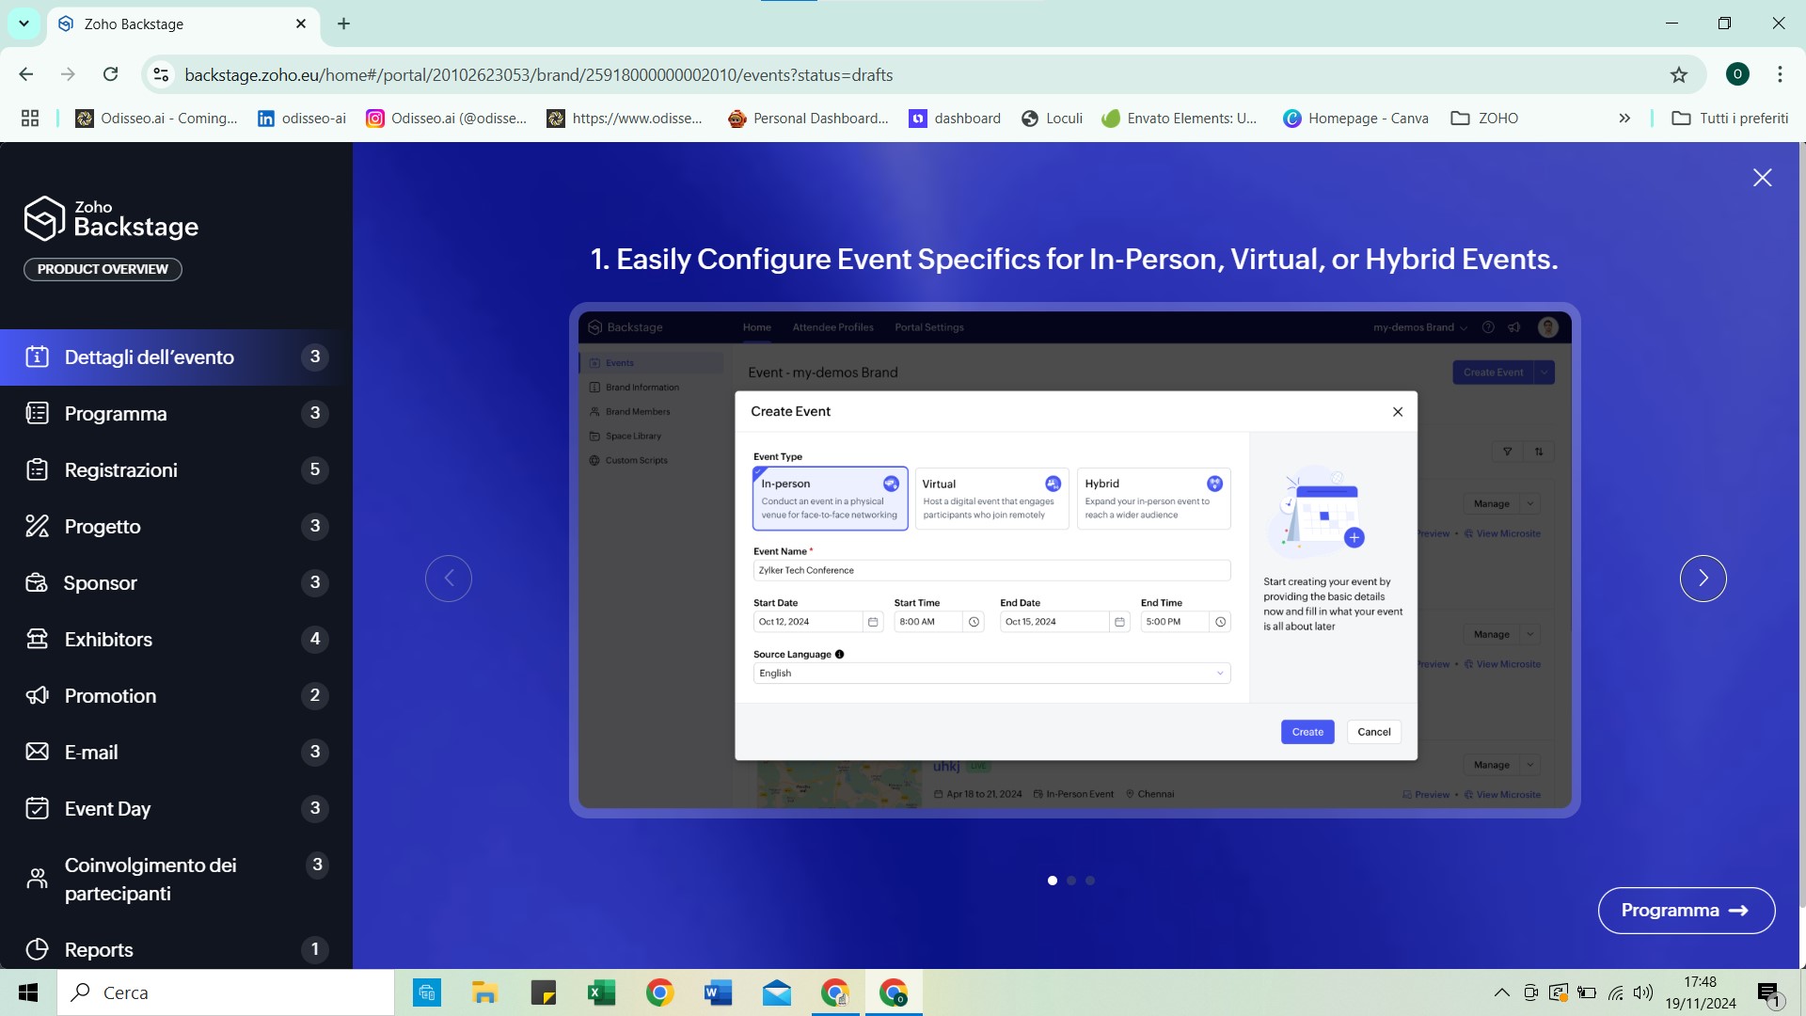Open Registrazioni in the sidebar

pyautogui.click(x=176, y=470)
